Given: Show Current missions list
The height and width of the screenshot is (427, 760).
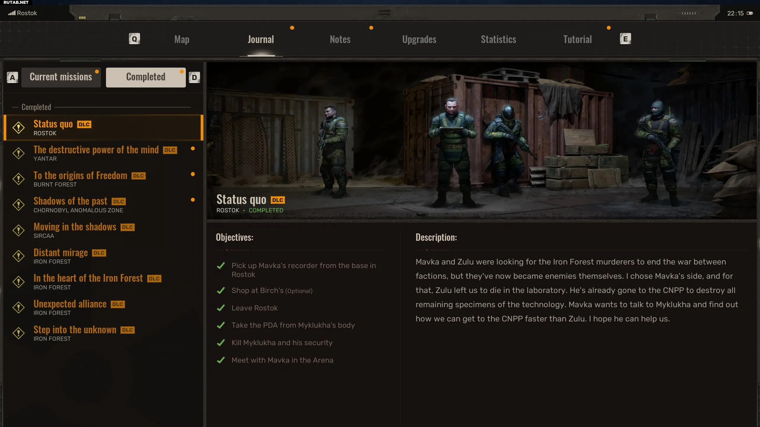Looking at the screenshot, I should [x=61, y=77].
